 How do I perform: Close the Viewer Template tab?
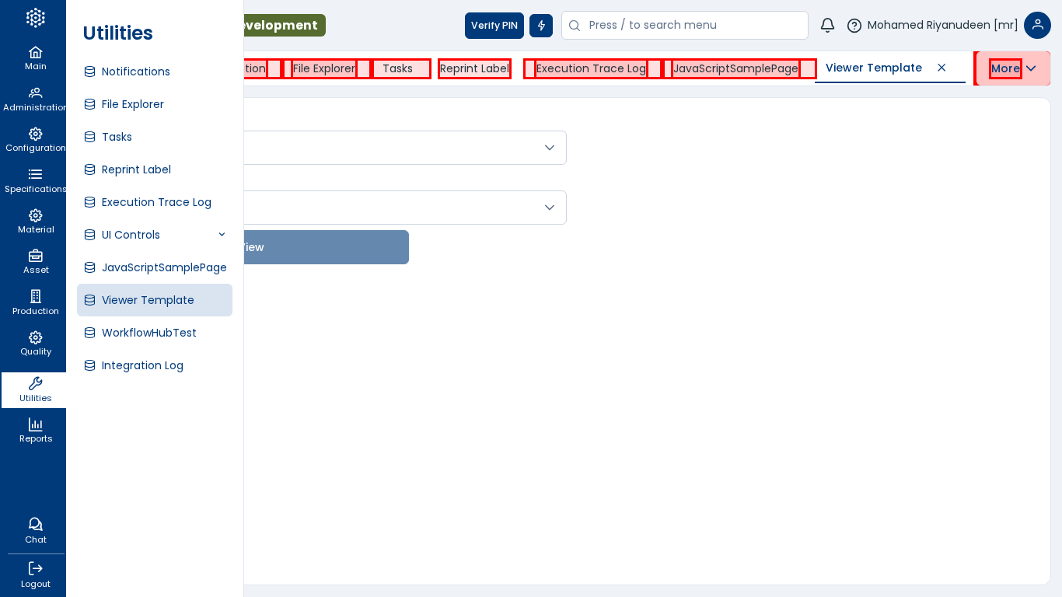coord(941,68)
